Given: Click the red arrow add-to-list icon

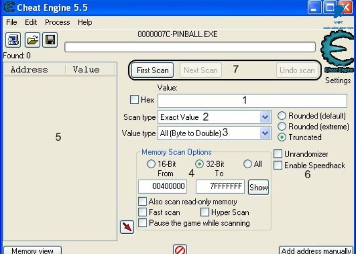Looking at the screenshot, I should point(127,227).
